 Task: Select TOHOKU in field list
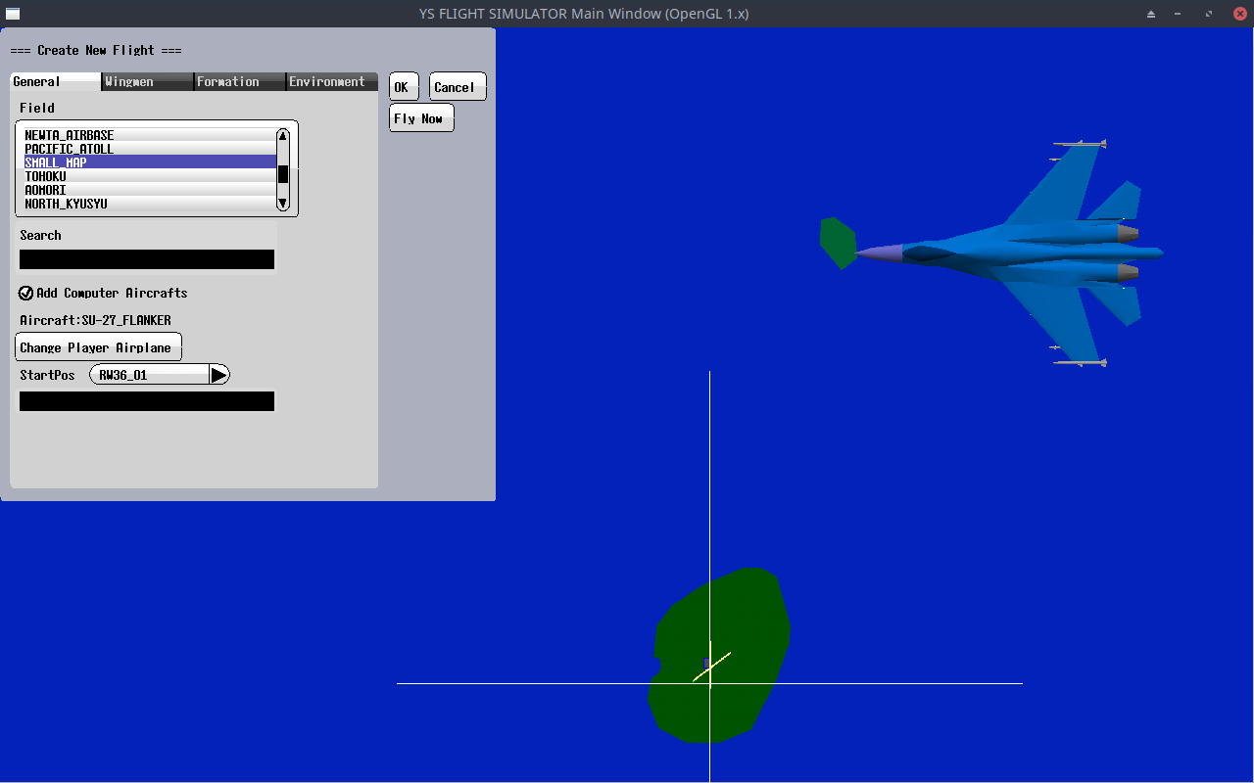pyautogui.click(x=150, y=176)
